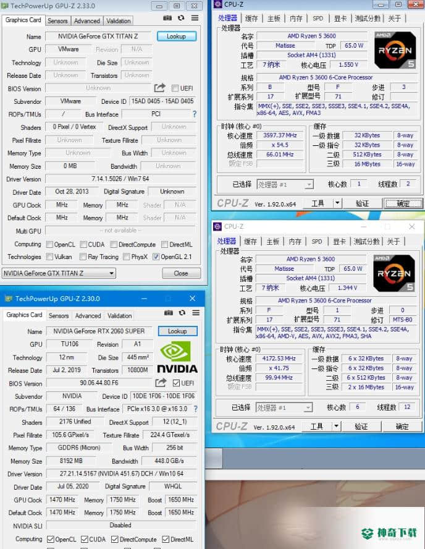Switch to Sensors tab in GPU-Z 2.33.0
Image resolution: width=425 pixels, height=549 pixels.
(57, 20)
